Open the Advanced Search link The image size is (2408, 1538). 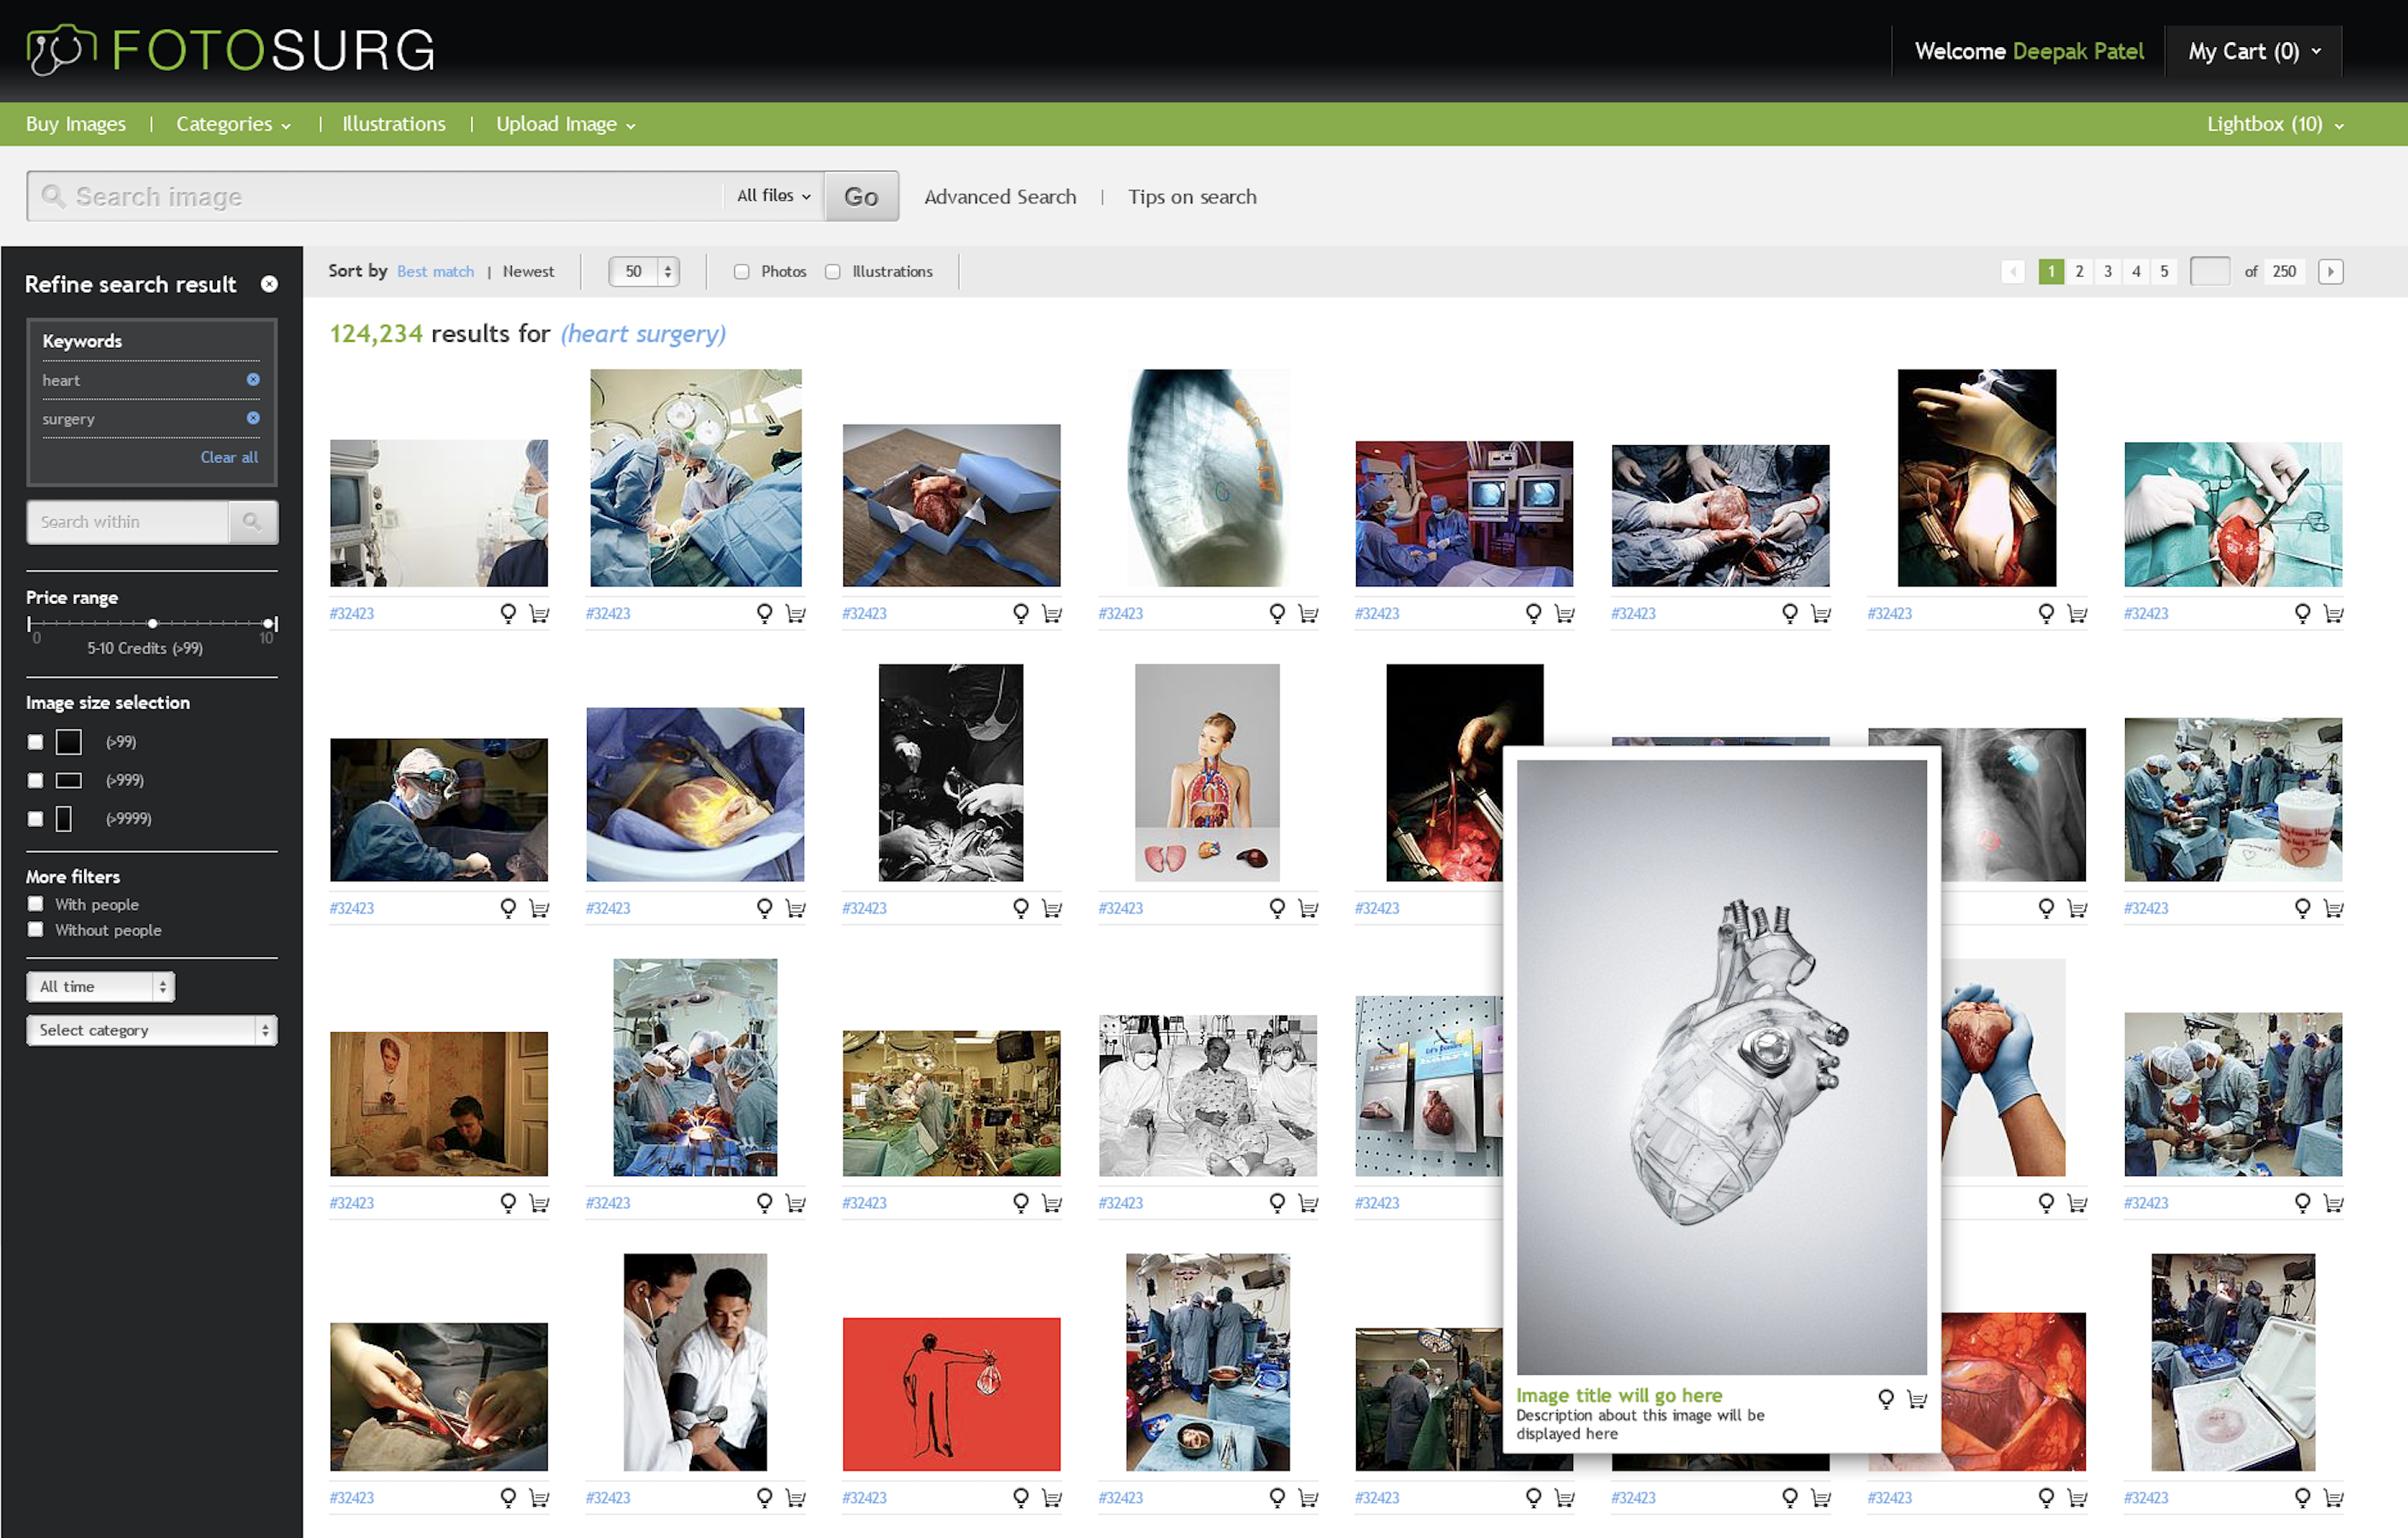(1000, 197)
